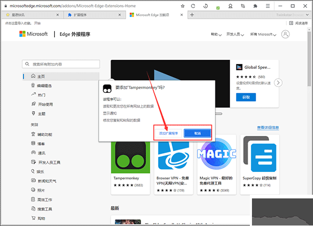Expand the 所有 Microsoft dropdown
Viewport: 313px width, 226px height.
click(x=263, y=34)
